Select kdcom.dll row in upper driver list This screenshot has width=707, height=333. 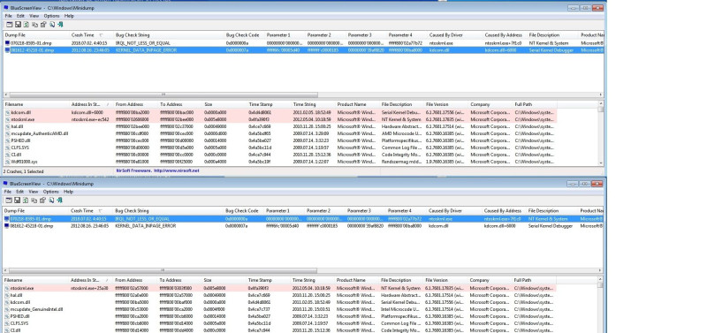coord(280,112)
